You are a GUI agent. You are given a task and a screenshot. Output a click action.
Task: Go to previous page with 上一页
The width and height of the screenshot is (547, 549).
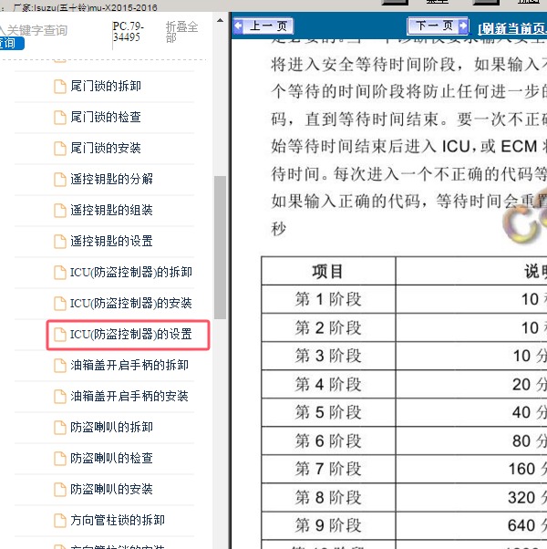point(263,26)
